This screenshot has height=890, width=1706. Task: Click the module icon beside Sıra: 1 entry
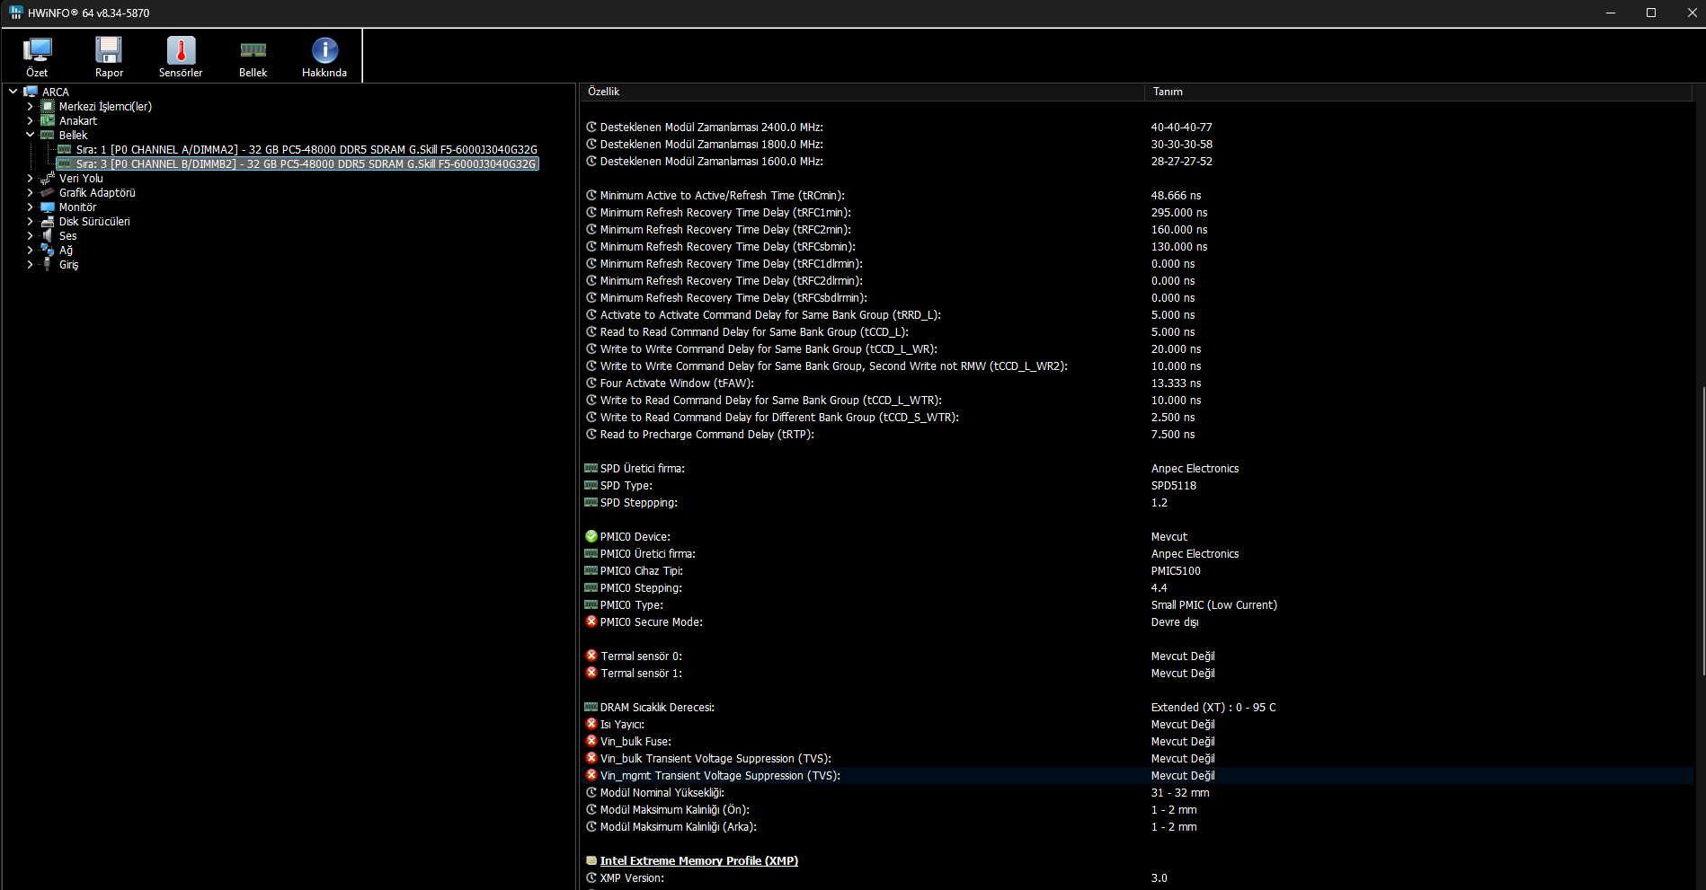tap(65, 149)
